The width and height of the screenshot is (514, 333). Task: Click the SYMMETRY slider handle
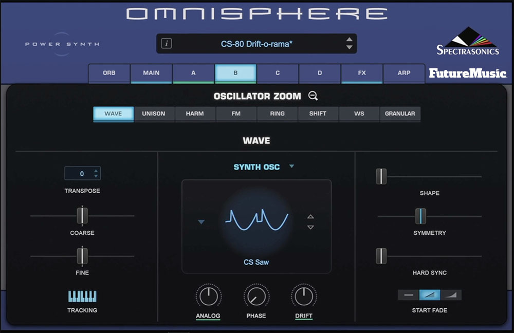coord(420,216)
